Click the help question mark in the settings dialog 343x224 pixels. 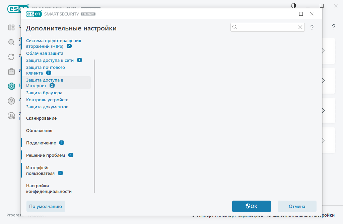(x=312, y=27)
